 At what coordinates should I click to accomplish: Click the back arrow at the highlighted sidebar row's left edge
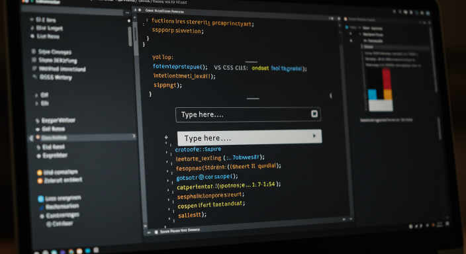point(31,138)
